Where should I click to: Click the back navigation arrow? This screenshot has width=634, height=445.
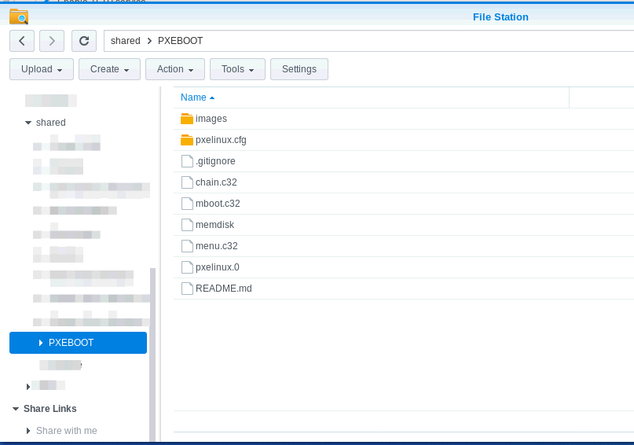tap(21, 41)
